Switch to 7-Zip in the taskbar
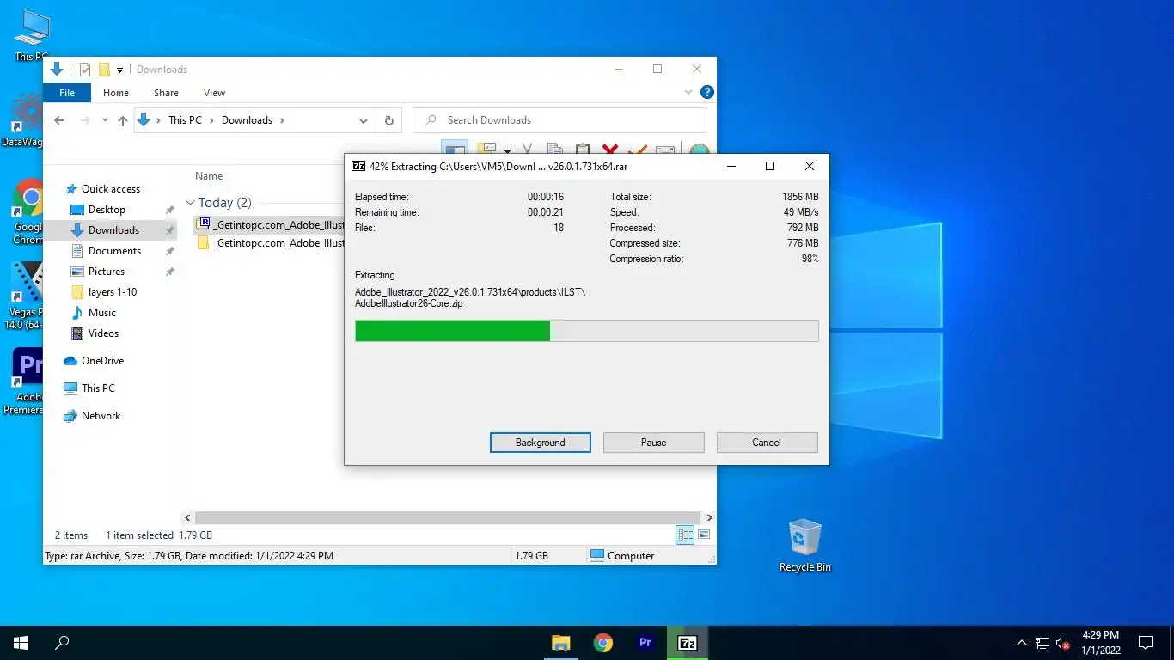Viewport: 1174px width, 660px height. [688, 643]
